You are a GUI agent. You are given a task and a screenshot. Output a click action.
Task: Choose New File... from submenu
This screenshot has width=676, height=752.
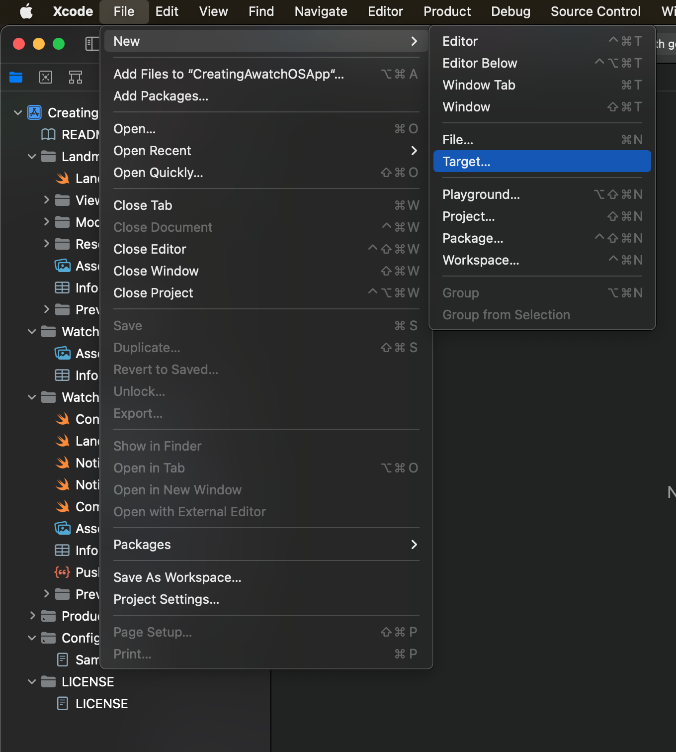[x=542, y=140]
